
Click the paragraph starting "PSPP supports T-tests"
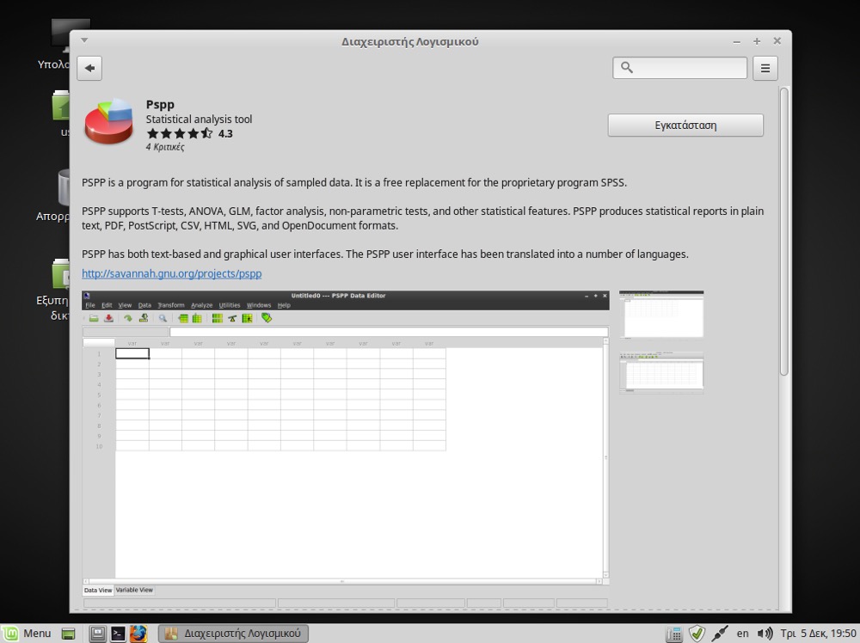coord(423,218)
